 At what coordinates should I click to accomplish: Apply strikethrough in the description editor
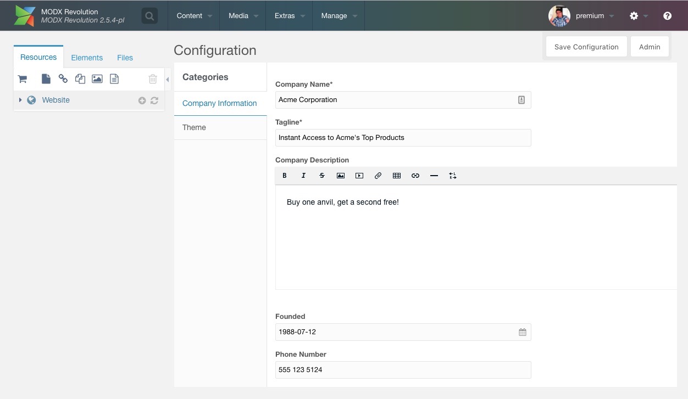tap(322, 176)
